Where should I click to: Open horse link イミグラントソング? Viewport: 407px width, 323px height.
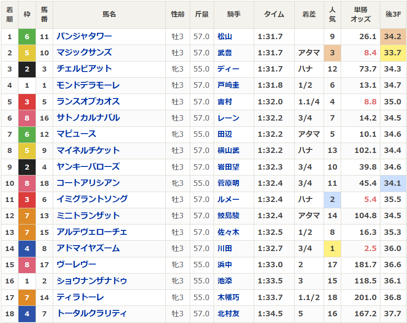[92, 199]
